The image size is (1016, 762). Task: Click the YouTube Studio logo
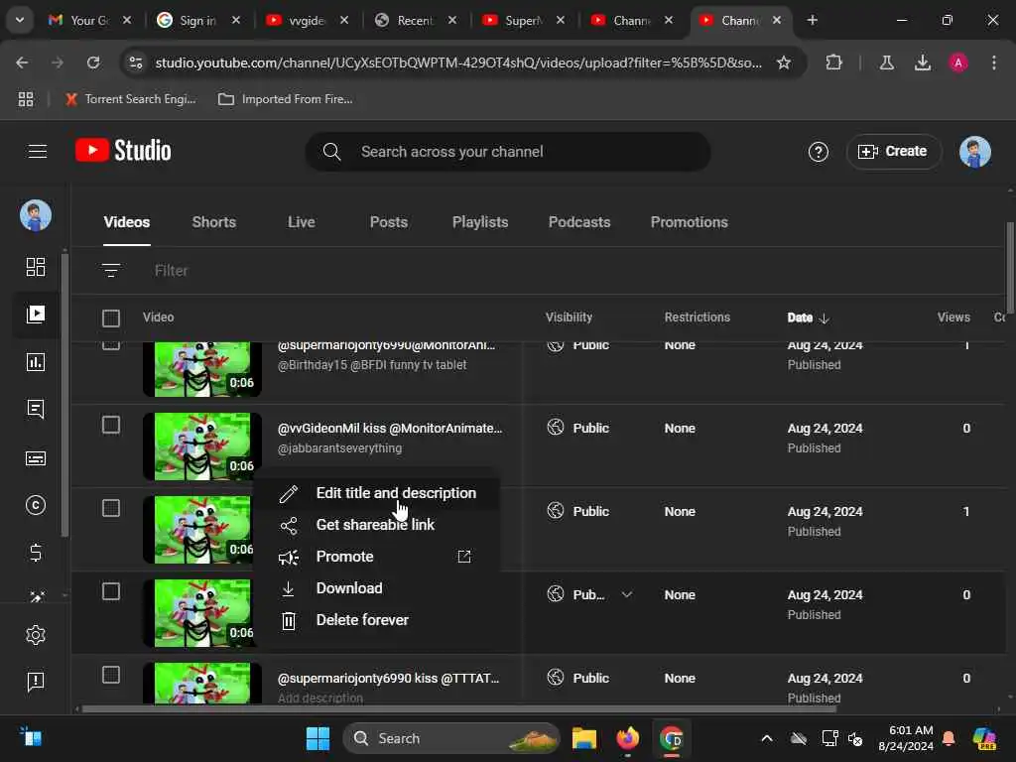point(123,151)
